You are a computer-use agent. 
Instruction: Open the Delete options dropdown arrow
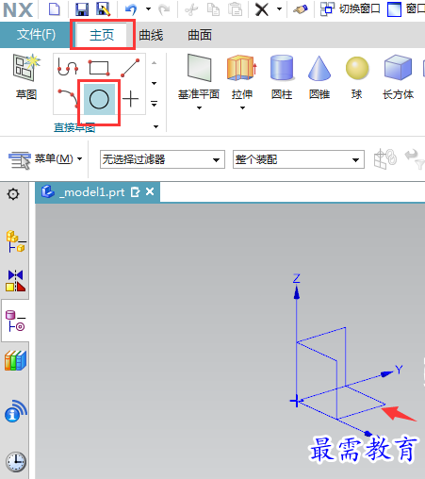click(x=279, y=8)
